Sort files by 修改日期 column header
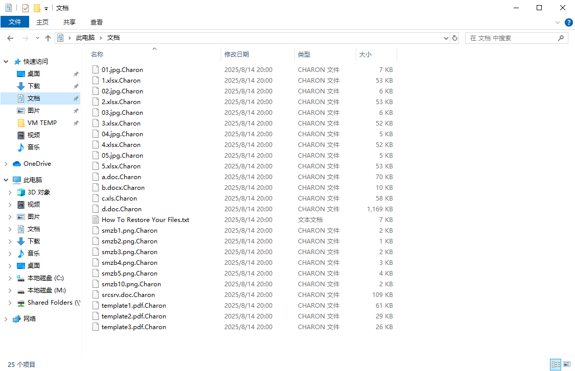 click(x=237, y=55)
